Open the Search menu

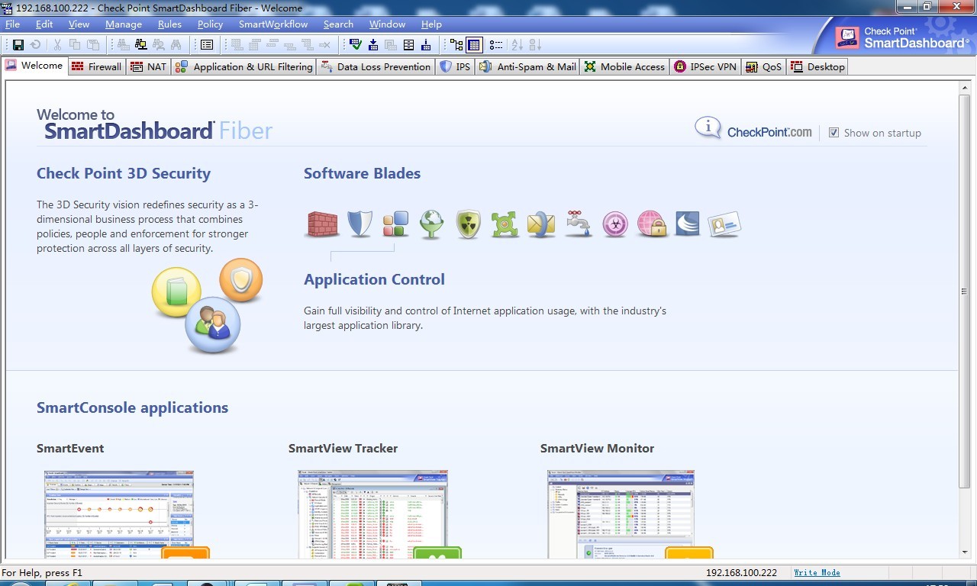[x=338, y=24]
